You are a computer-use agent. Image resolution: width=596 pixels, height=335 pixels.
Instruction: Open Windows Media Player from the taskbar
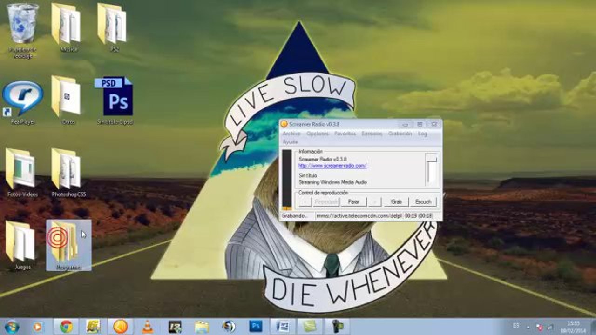click(x=38, y=327)
